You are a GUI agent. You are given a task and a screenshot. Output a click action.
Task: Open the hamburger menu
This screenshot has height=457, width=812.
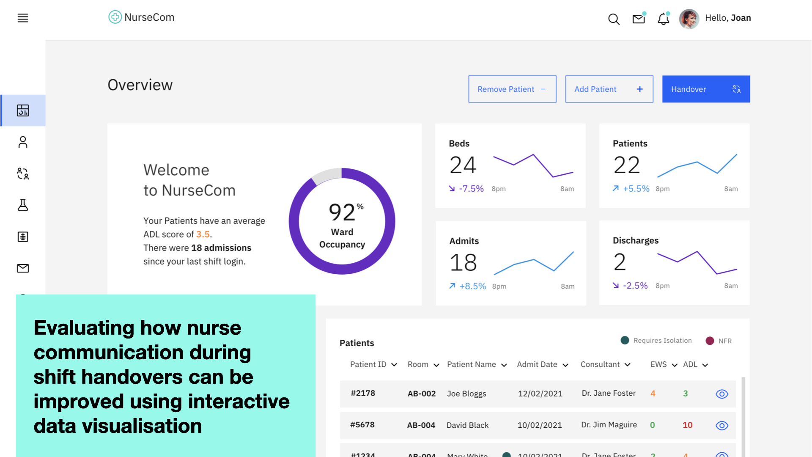[x=23, y=18]
